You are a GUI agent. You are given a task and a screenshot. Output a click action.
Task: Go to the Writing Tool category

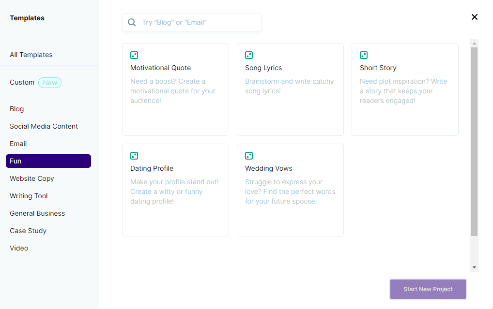click(29, 196)
